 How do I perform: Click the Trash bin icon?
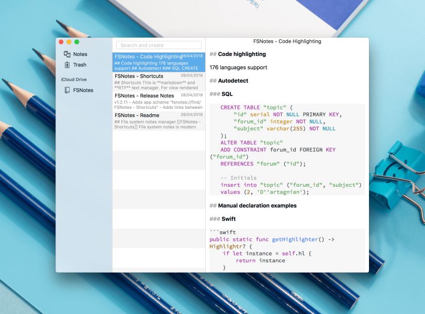[67, 65]
